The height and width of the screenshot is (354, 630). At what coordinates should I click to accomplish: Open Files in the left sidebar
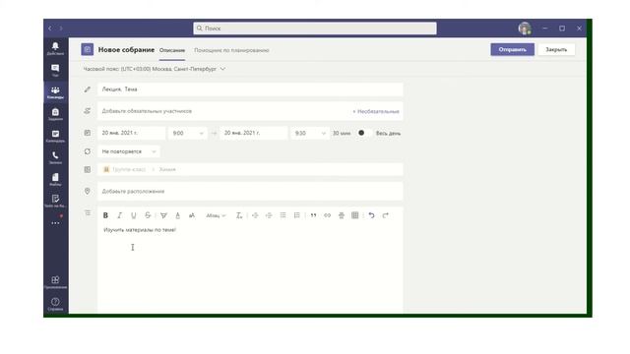click(55, 179)
